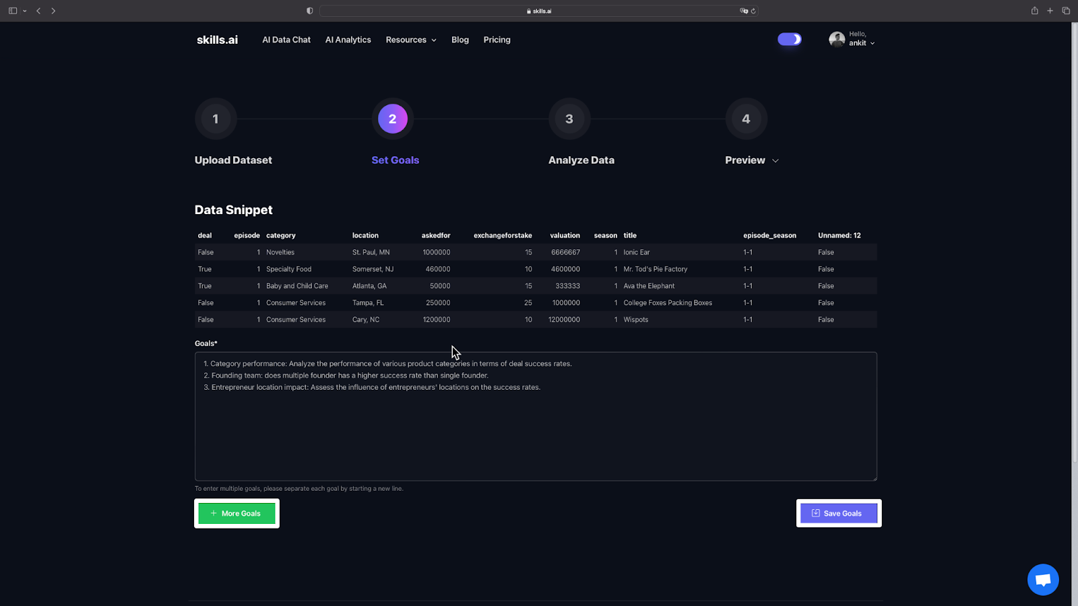This screenshot has width=1078, height=606.
Task: Click the '6666667' valuation cell
Action: pos(565,252)
